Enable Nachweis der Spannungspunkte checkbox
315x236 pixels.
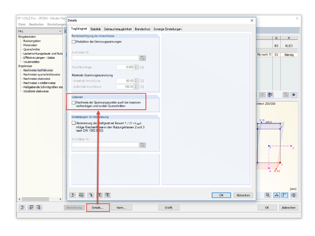click(73, 103)
